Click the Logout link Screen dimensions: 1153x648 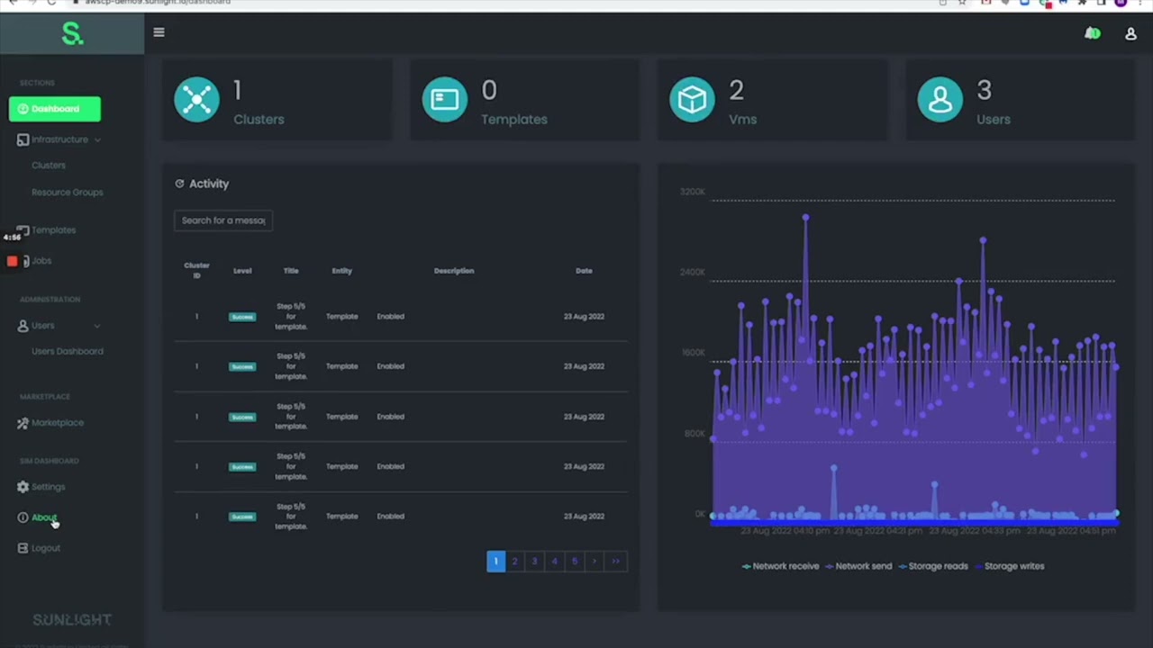[45, 548]
